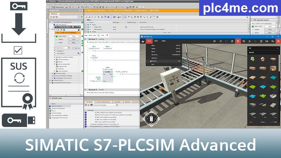Click the errors filter icon in message panel
Screen dimensions: 281x158
click(x=86, y=105)
